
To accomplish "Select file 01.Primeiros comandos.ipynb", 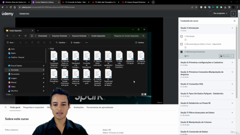I will pyautogui.click(x=87, y=76).
